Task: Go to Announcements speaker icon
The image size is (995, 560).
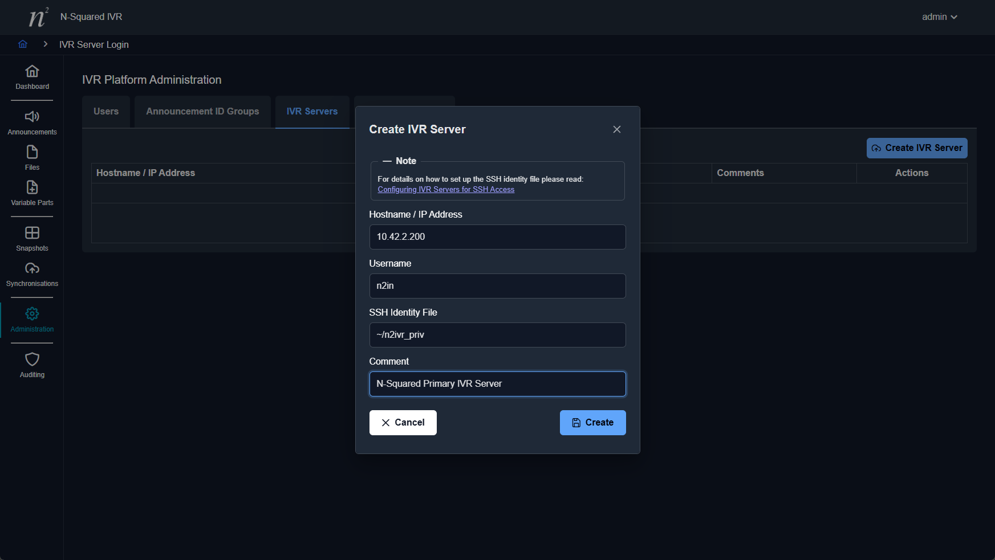Action: click(x=32, y=117)
